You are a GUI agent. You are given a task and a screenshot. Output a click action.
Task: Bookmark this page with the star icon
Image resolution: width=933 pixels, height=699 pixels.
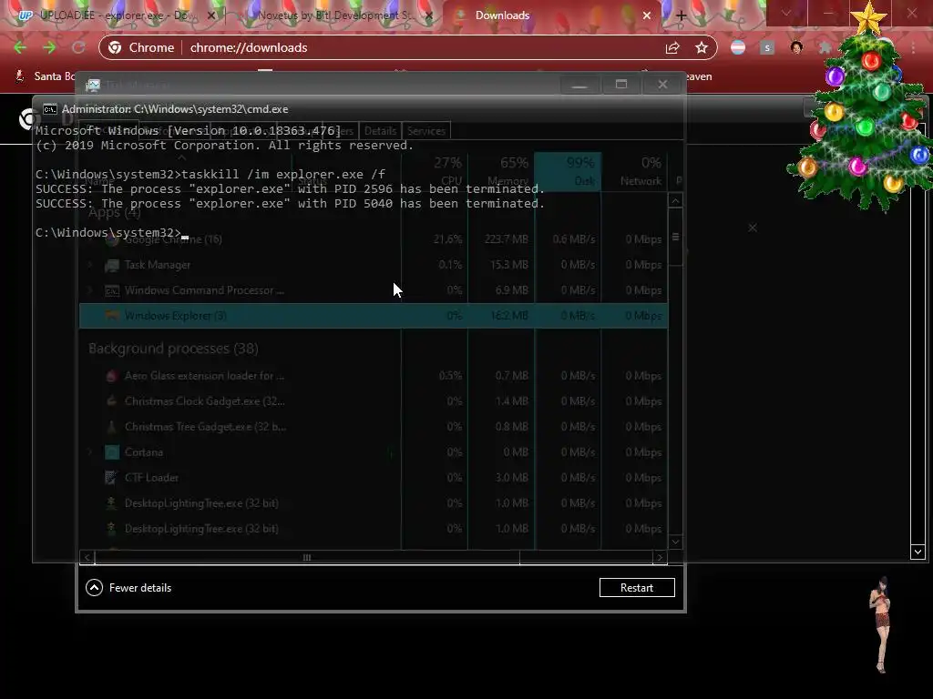702,47
